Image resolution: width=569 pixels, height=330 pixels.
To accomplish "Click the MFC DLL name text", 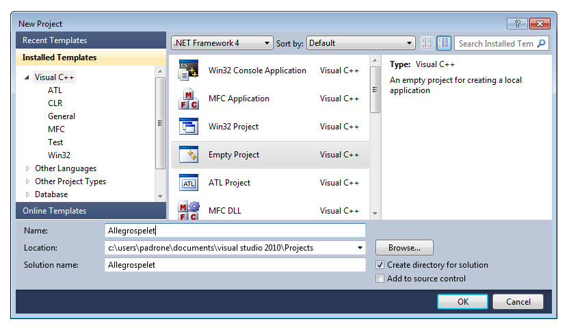I will click(224, 211).
